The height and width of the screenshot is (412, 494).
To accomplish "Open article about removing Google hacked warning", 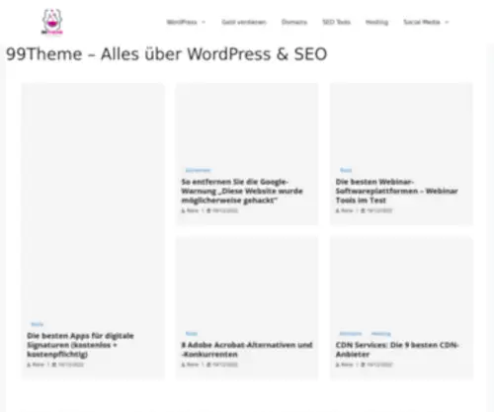I will 242,191.
